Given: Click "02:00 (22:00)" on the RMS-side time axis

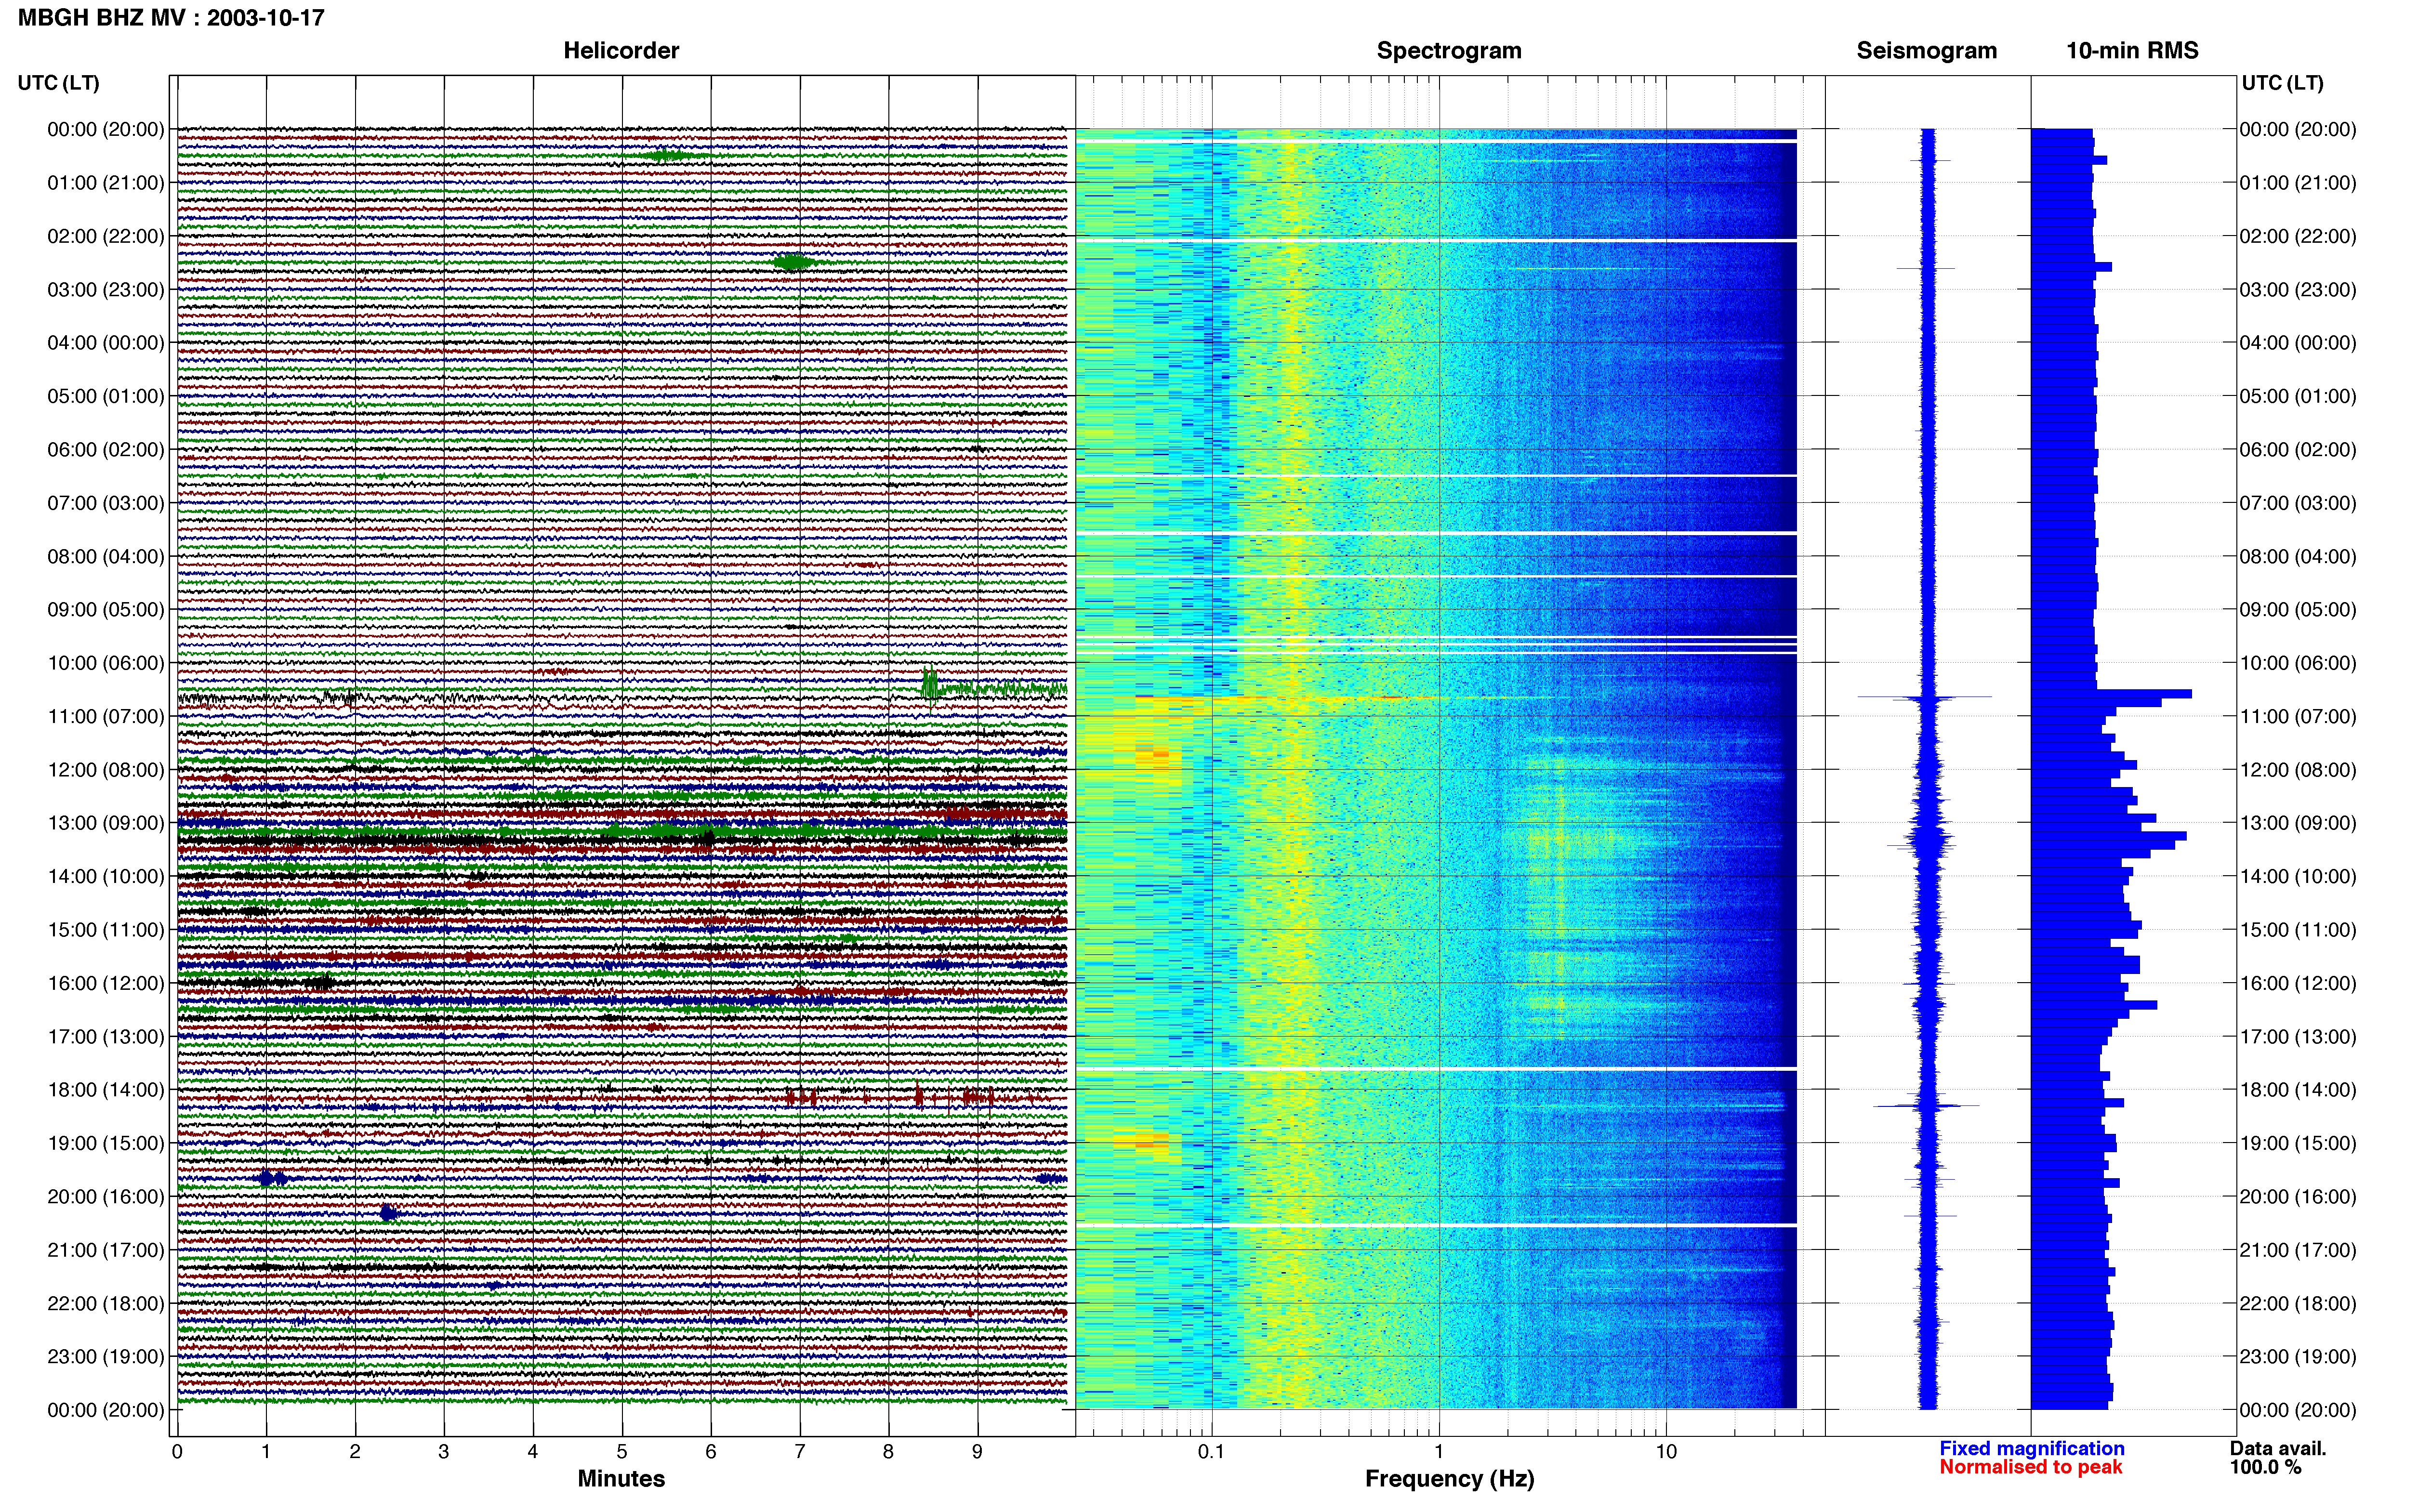Looking at the screenshot, I should [x=2298, y=236].
